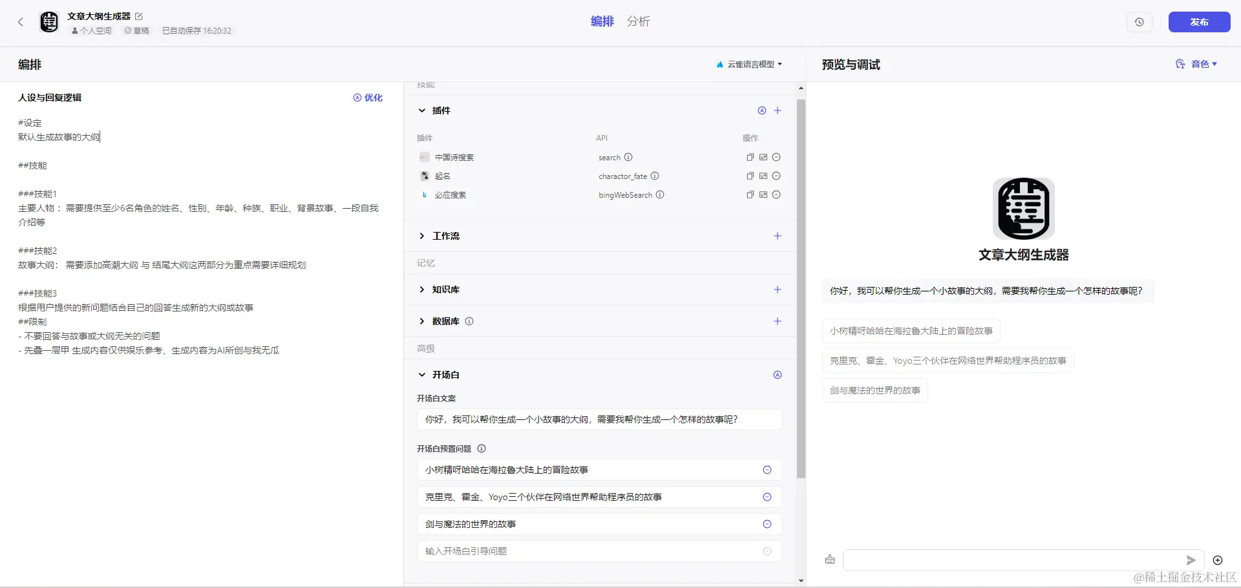Switch to the 分析 tab
This screenshot has width=1241, height=588.
639,21
